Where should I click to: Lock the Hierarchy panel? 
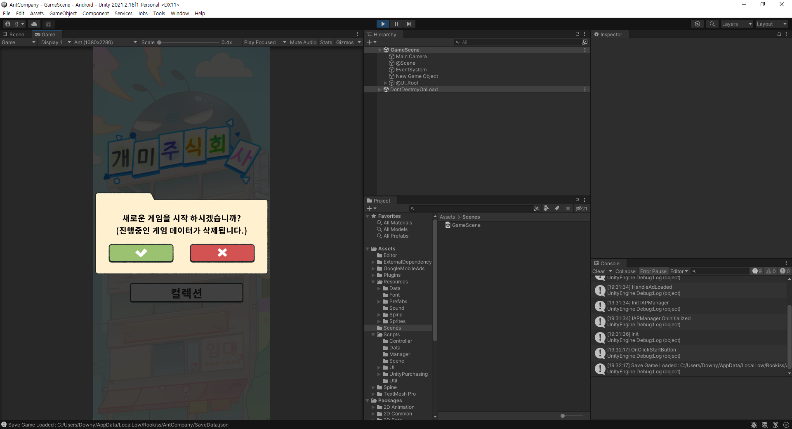(577, 34)
